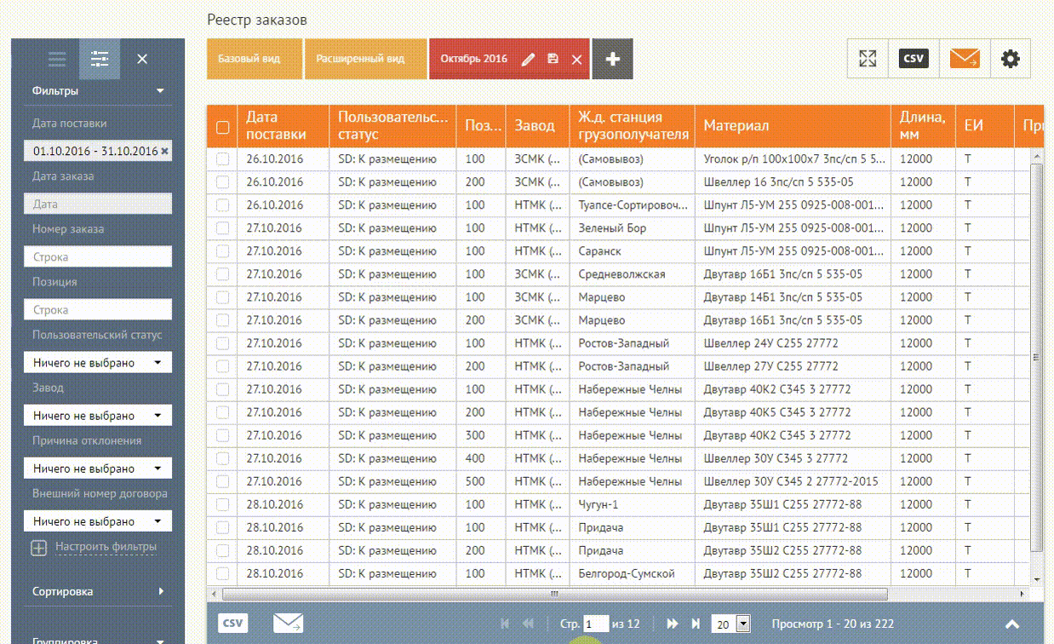
Task: Check the first row with Уголок material
Action: 223,159
